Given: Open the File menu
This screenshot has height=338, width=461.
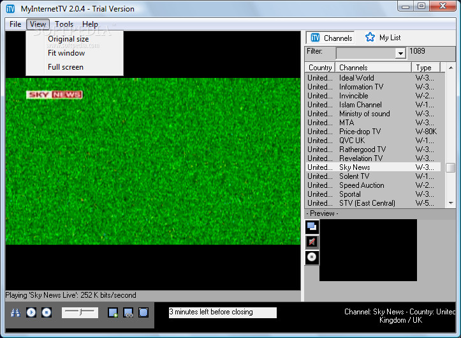Looking at the screenshot, I should (15, 24).
